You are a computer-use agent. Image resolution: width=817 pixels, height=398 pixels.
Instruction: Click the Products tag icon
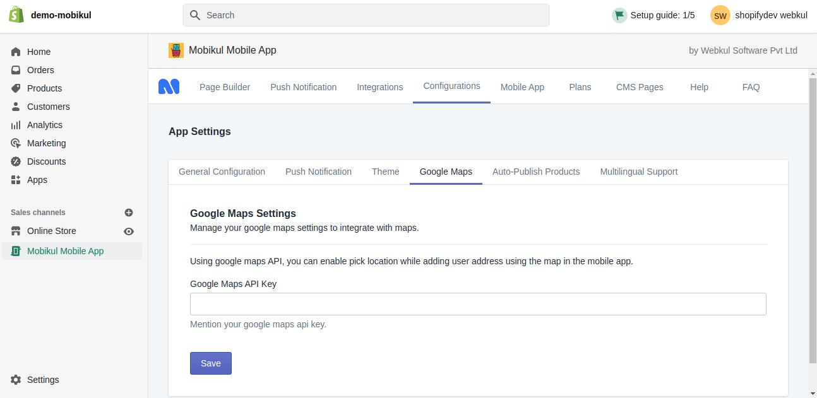point(16,88)
